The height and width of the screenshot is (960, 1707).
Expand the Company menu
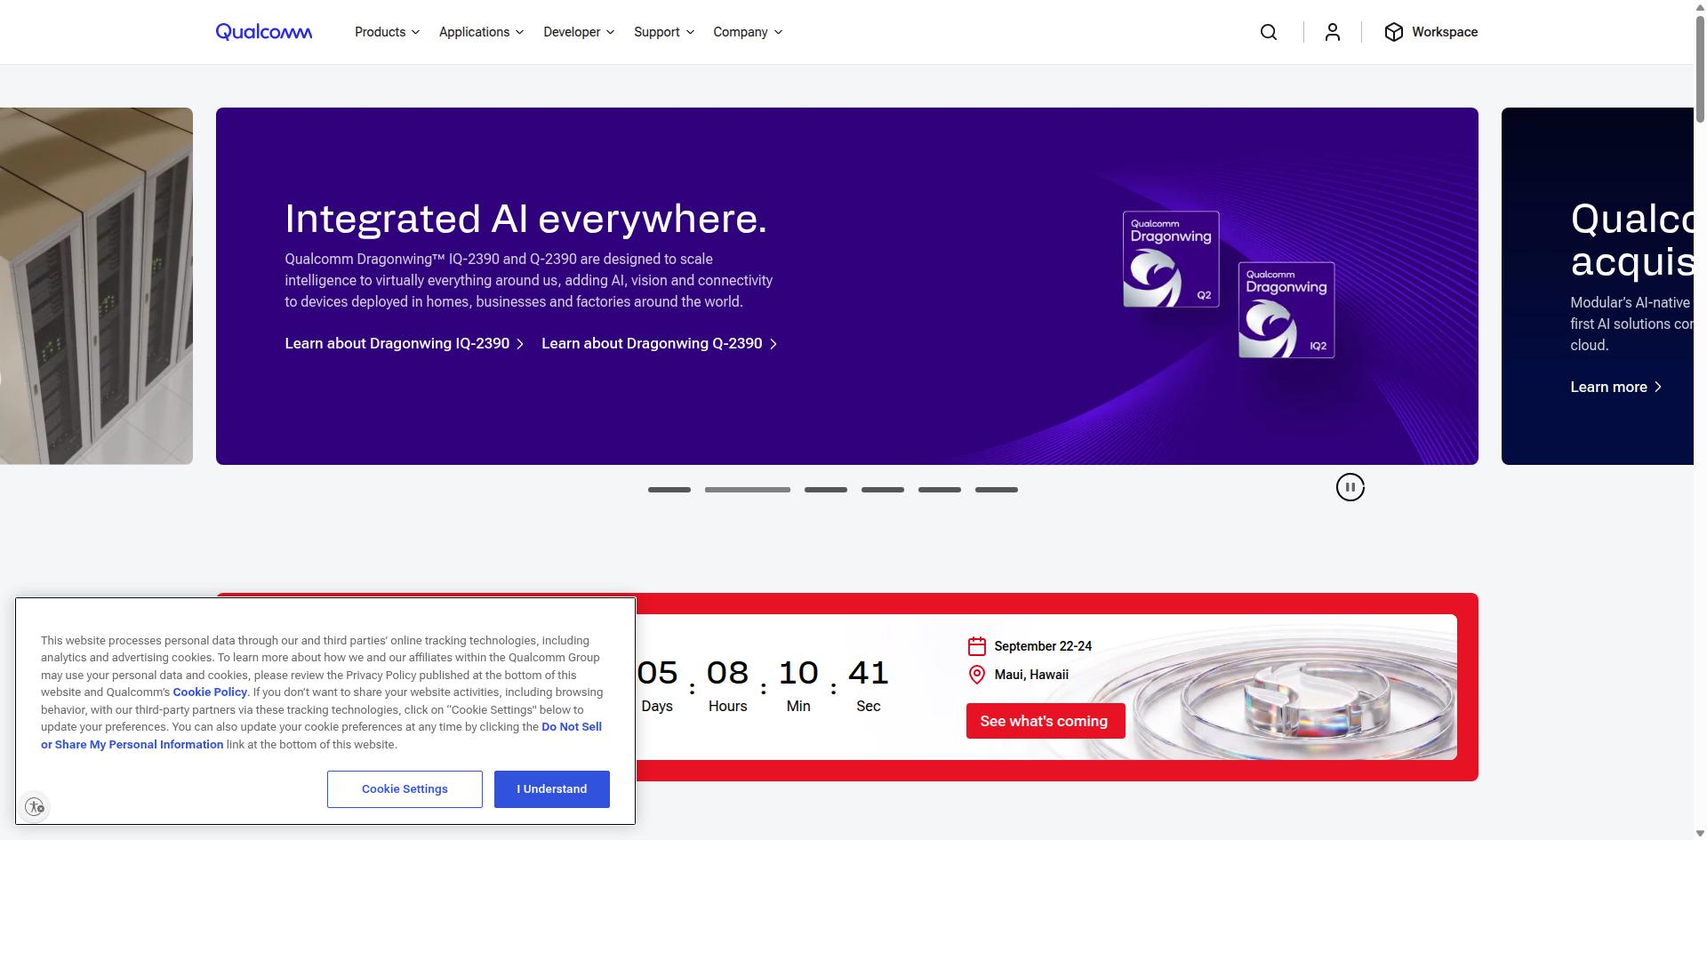748,32
